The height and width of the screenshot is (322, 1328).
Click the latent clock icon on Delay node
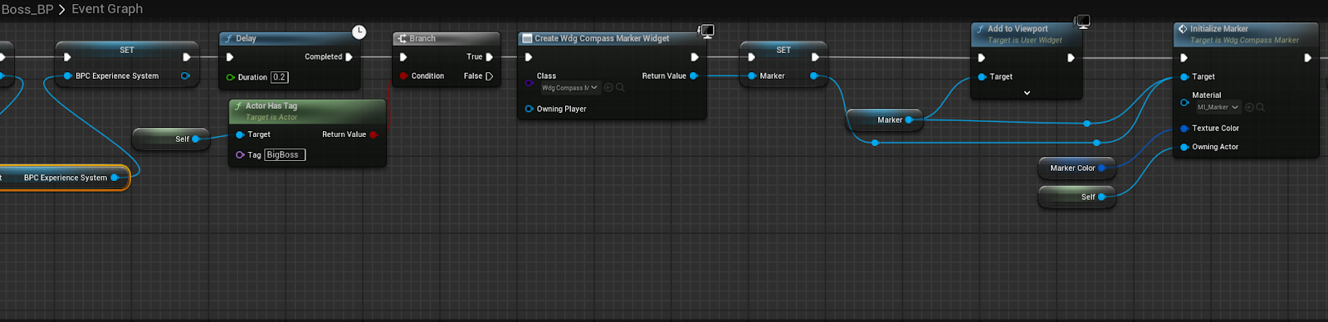click(x=359, y=32)
